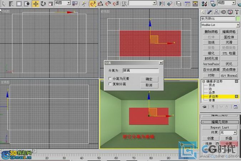Click the Pin Stack icon

coord(204,107)
